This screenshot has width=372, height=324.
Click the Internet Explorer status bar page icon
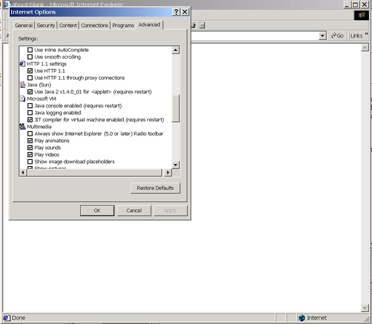pos(7,317)
